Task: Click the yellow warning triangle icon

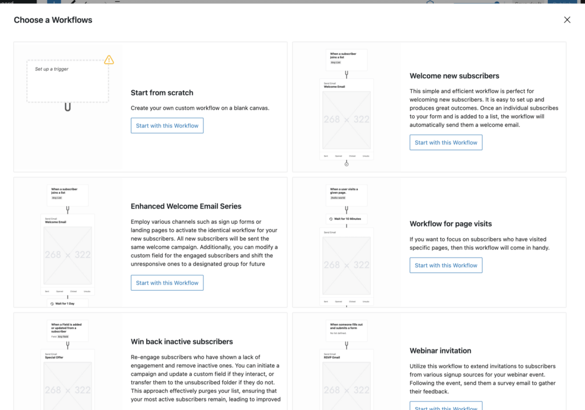Action: [x=109, y=60]
